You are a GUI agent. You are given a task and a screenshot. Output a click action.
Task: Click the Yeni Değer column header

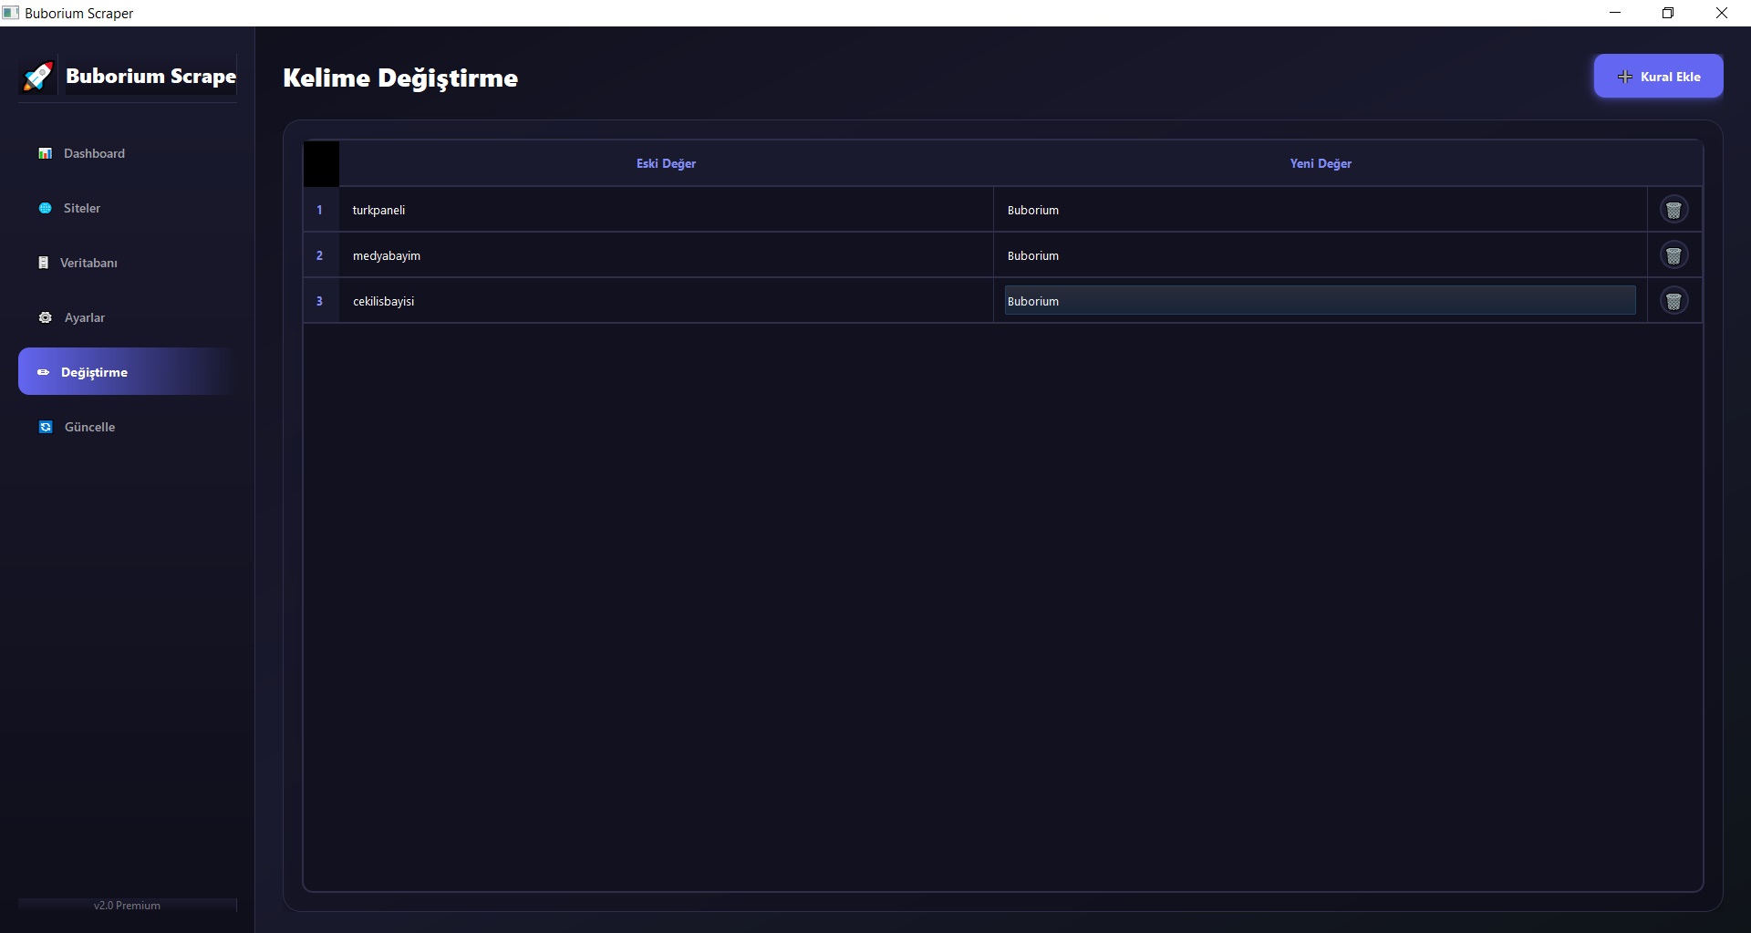click(x=1321, y=163)
